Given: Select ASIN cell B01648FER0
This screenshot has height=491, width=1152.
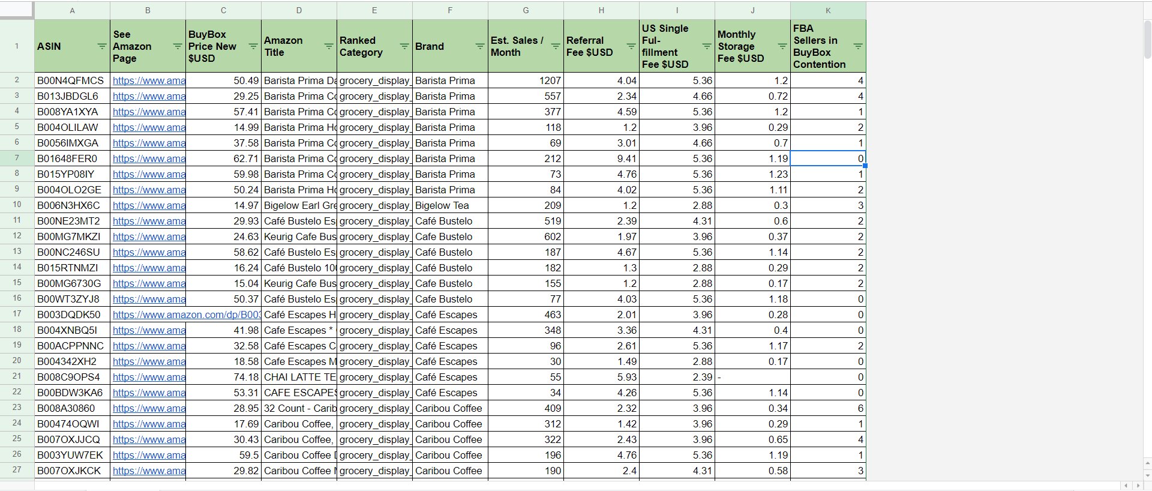Looking at the screenshot, I should tap(73, 158).
